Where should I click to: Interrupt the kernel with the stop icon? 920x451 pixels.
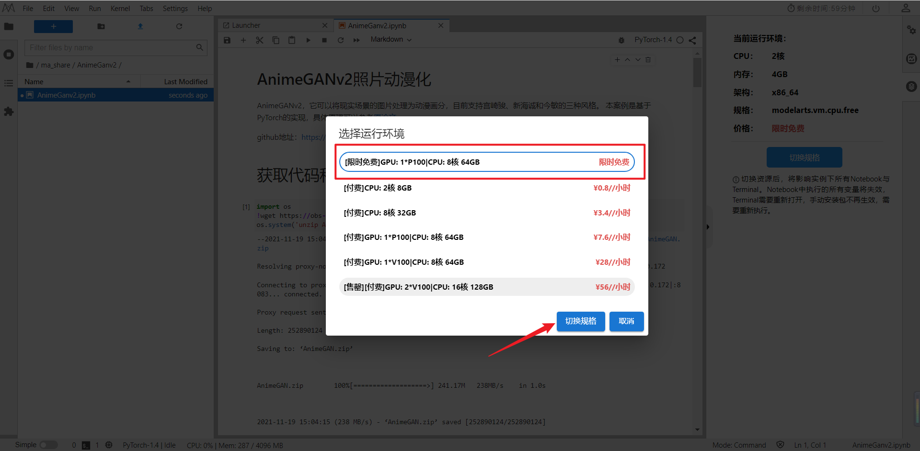click(324, 40)
